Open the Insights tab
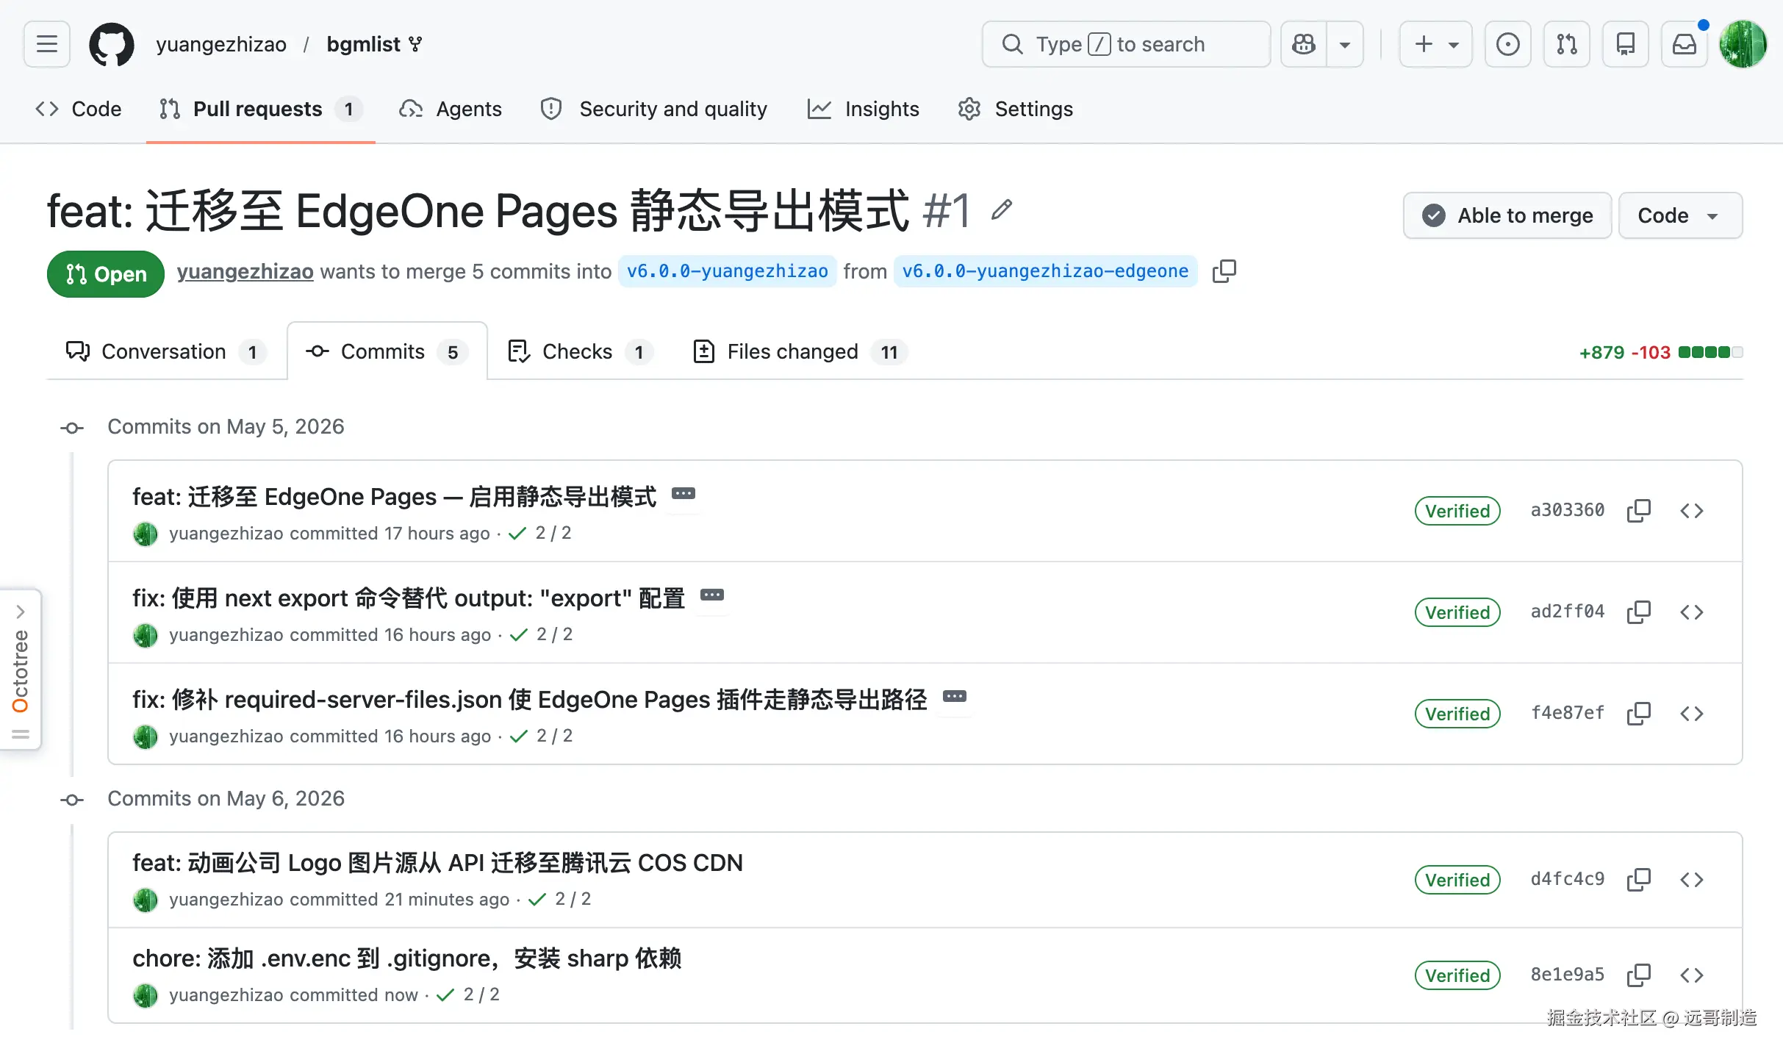The height and width of the screenshot is (1054, 1783). pyautogui.click(x=864, y=109)
